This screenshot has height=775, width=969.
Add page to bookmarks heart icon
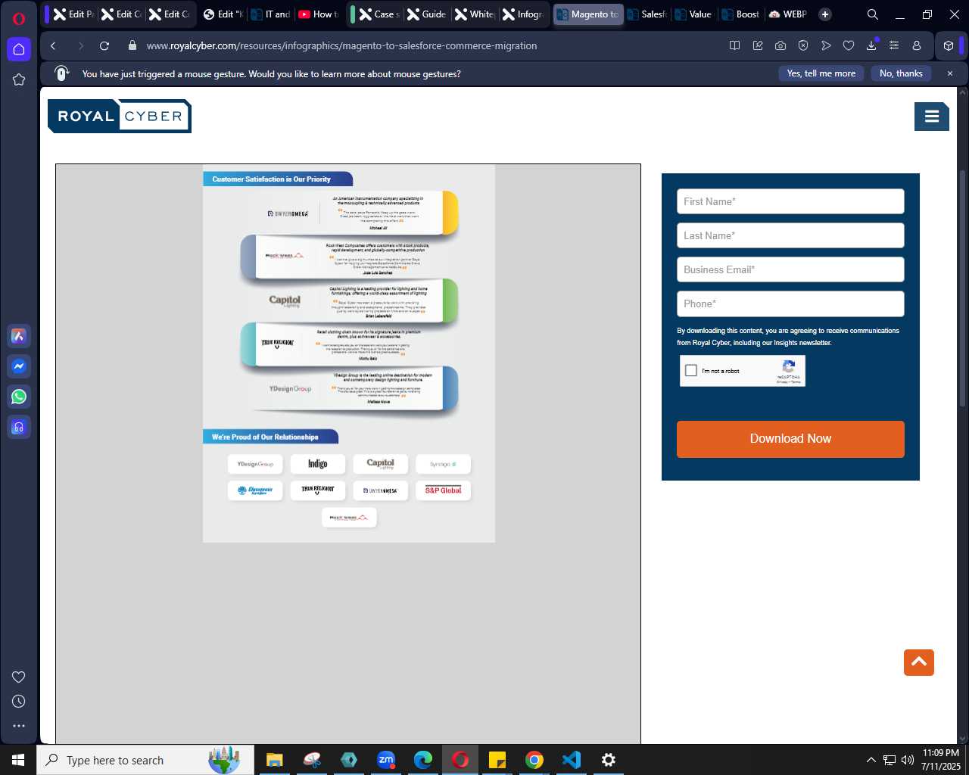coord(849,45)
